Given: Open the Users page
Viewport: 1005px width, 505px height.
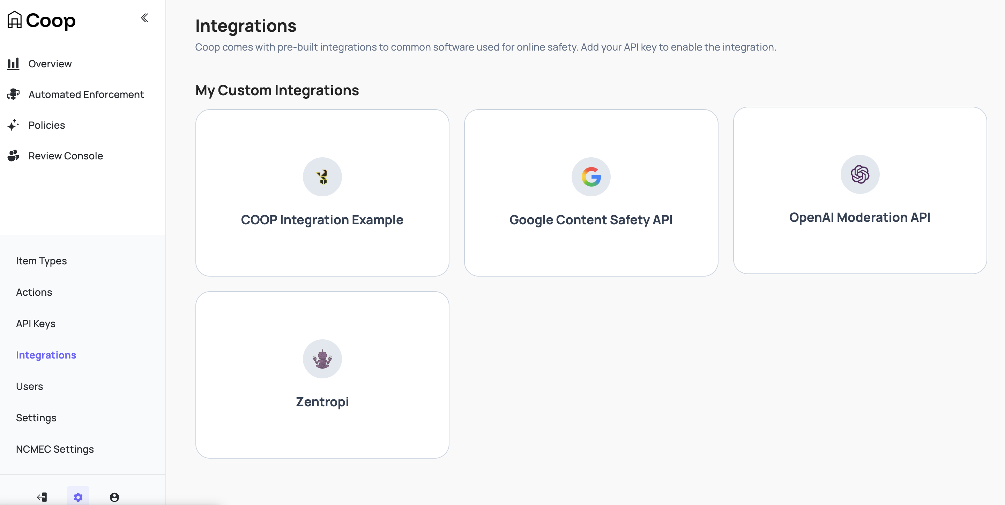Looking at the screenshot, I should click(29, 386).
